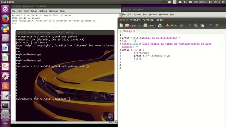Open the network indicator in top panel
Screen dimensions: 226x127
tap(185, 2)
